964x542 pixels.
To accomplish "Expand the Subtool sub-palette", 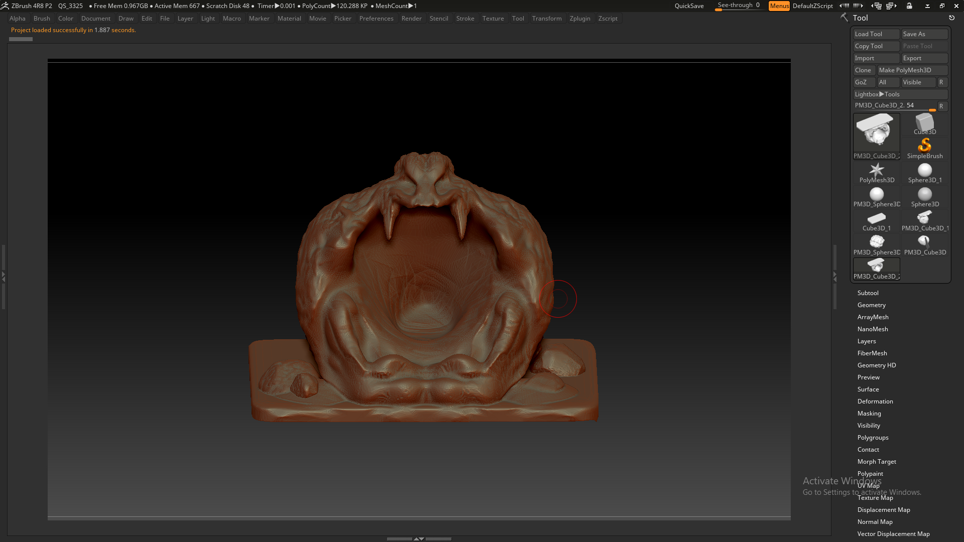I will pos(868,293).
